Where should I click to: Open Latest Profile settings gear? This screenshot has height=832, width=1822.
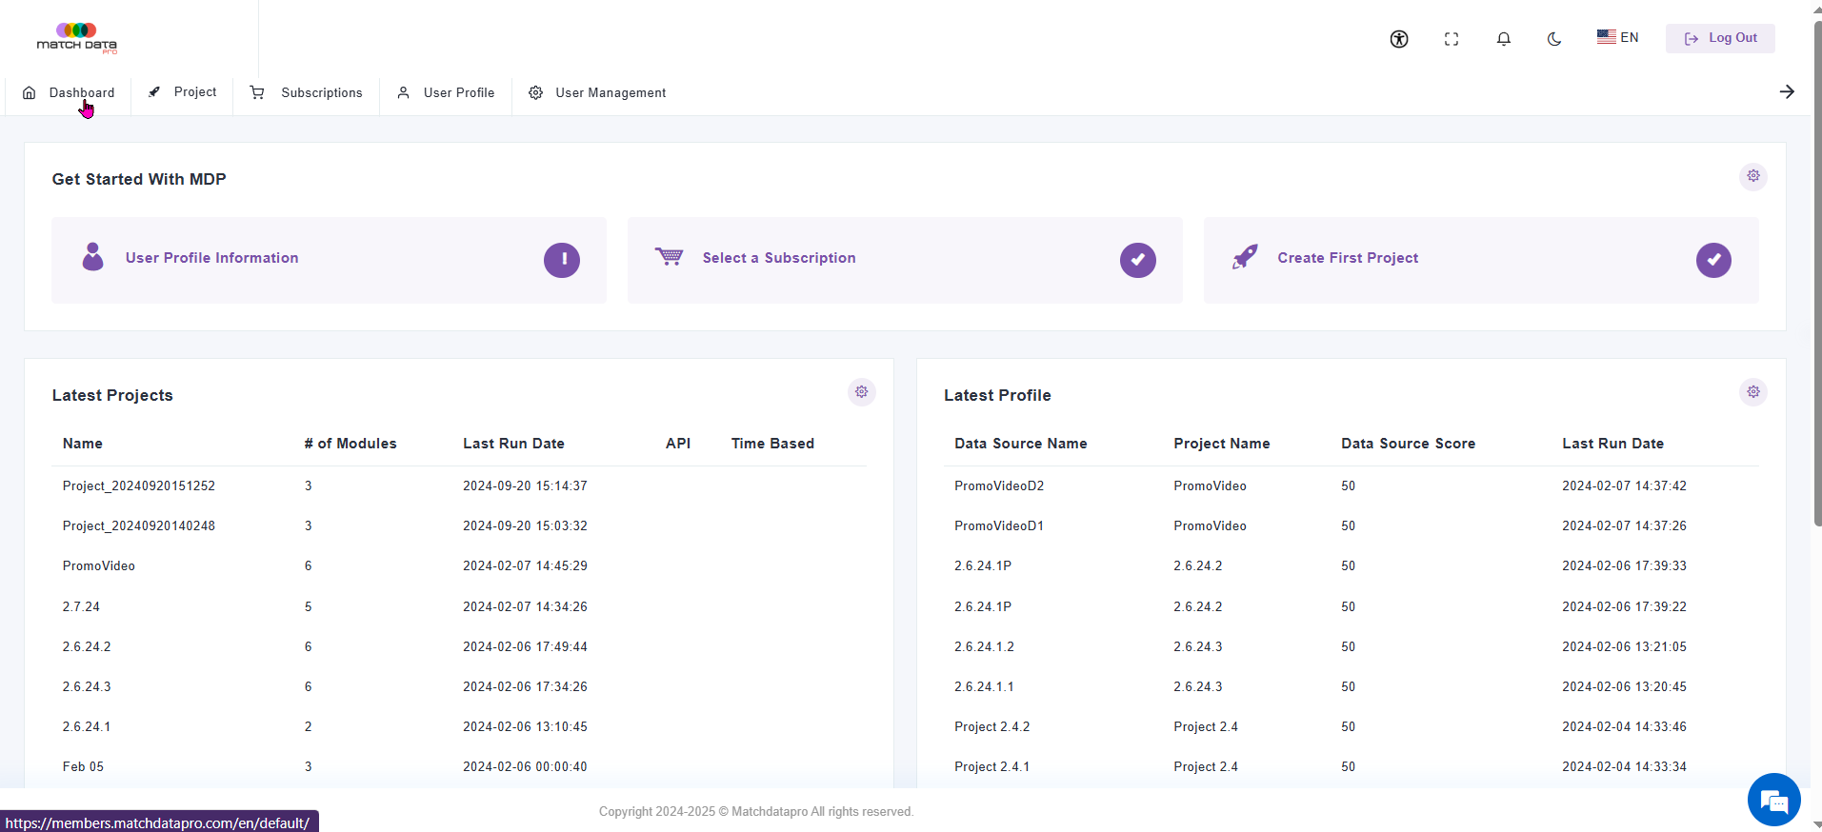[x=1753, y=392]
